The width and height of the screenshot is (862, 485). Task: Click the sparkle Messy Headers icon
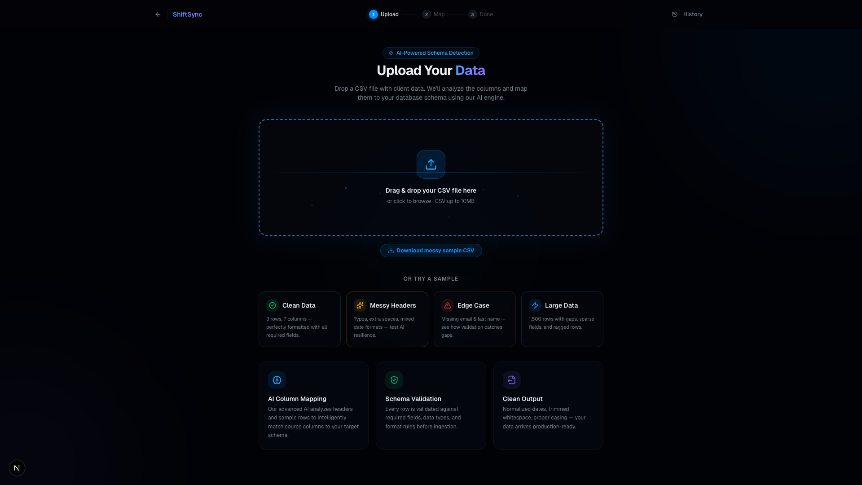point(360,305)
